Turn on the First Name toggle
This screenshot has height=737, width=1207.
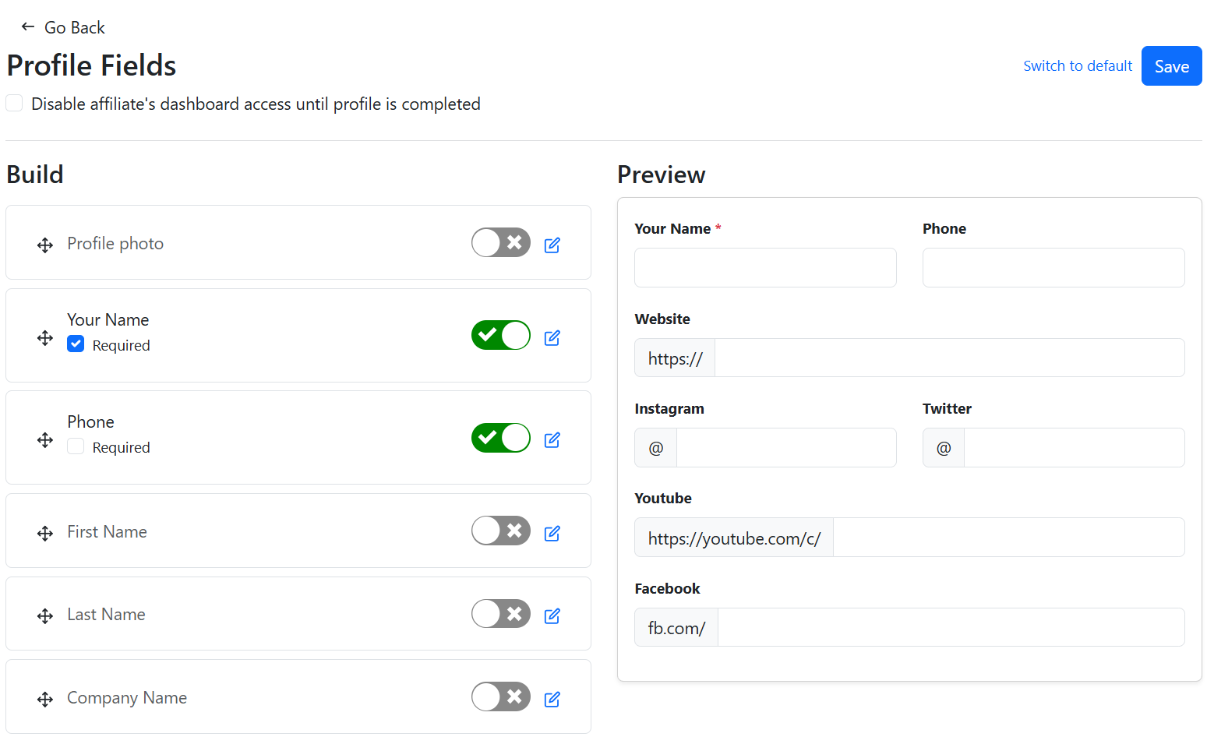coord(500,531)
